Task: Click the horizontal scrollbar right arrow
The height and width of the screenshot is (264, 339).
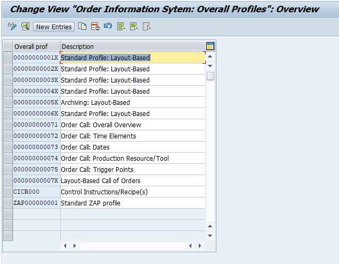Action: tap(199, 246)
